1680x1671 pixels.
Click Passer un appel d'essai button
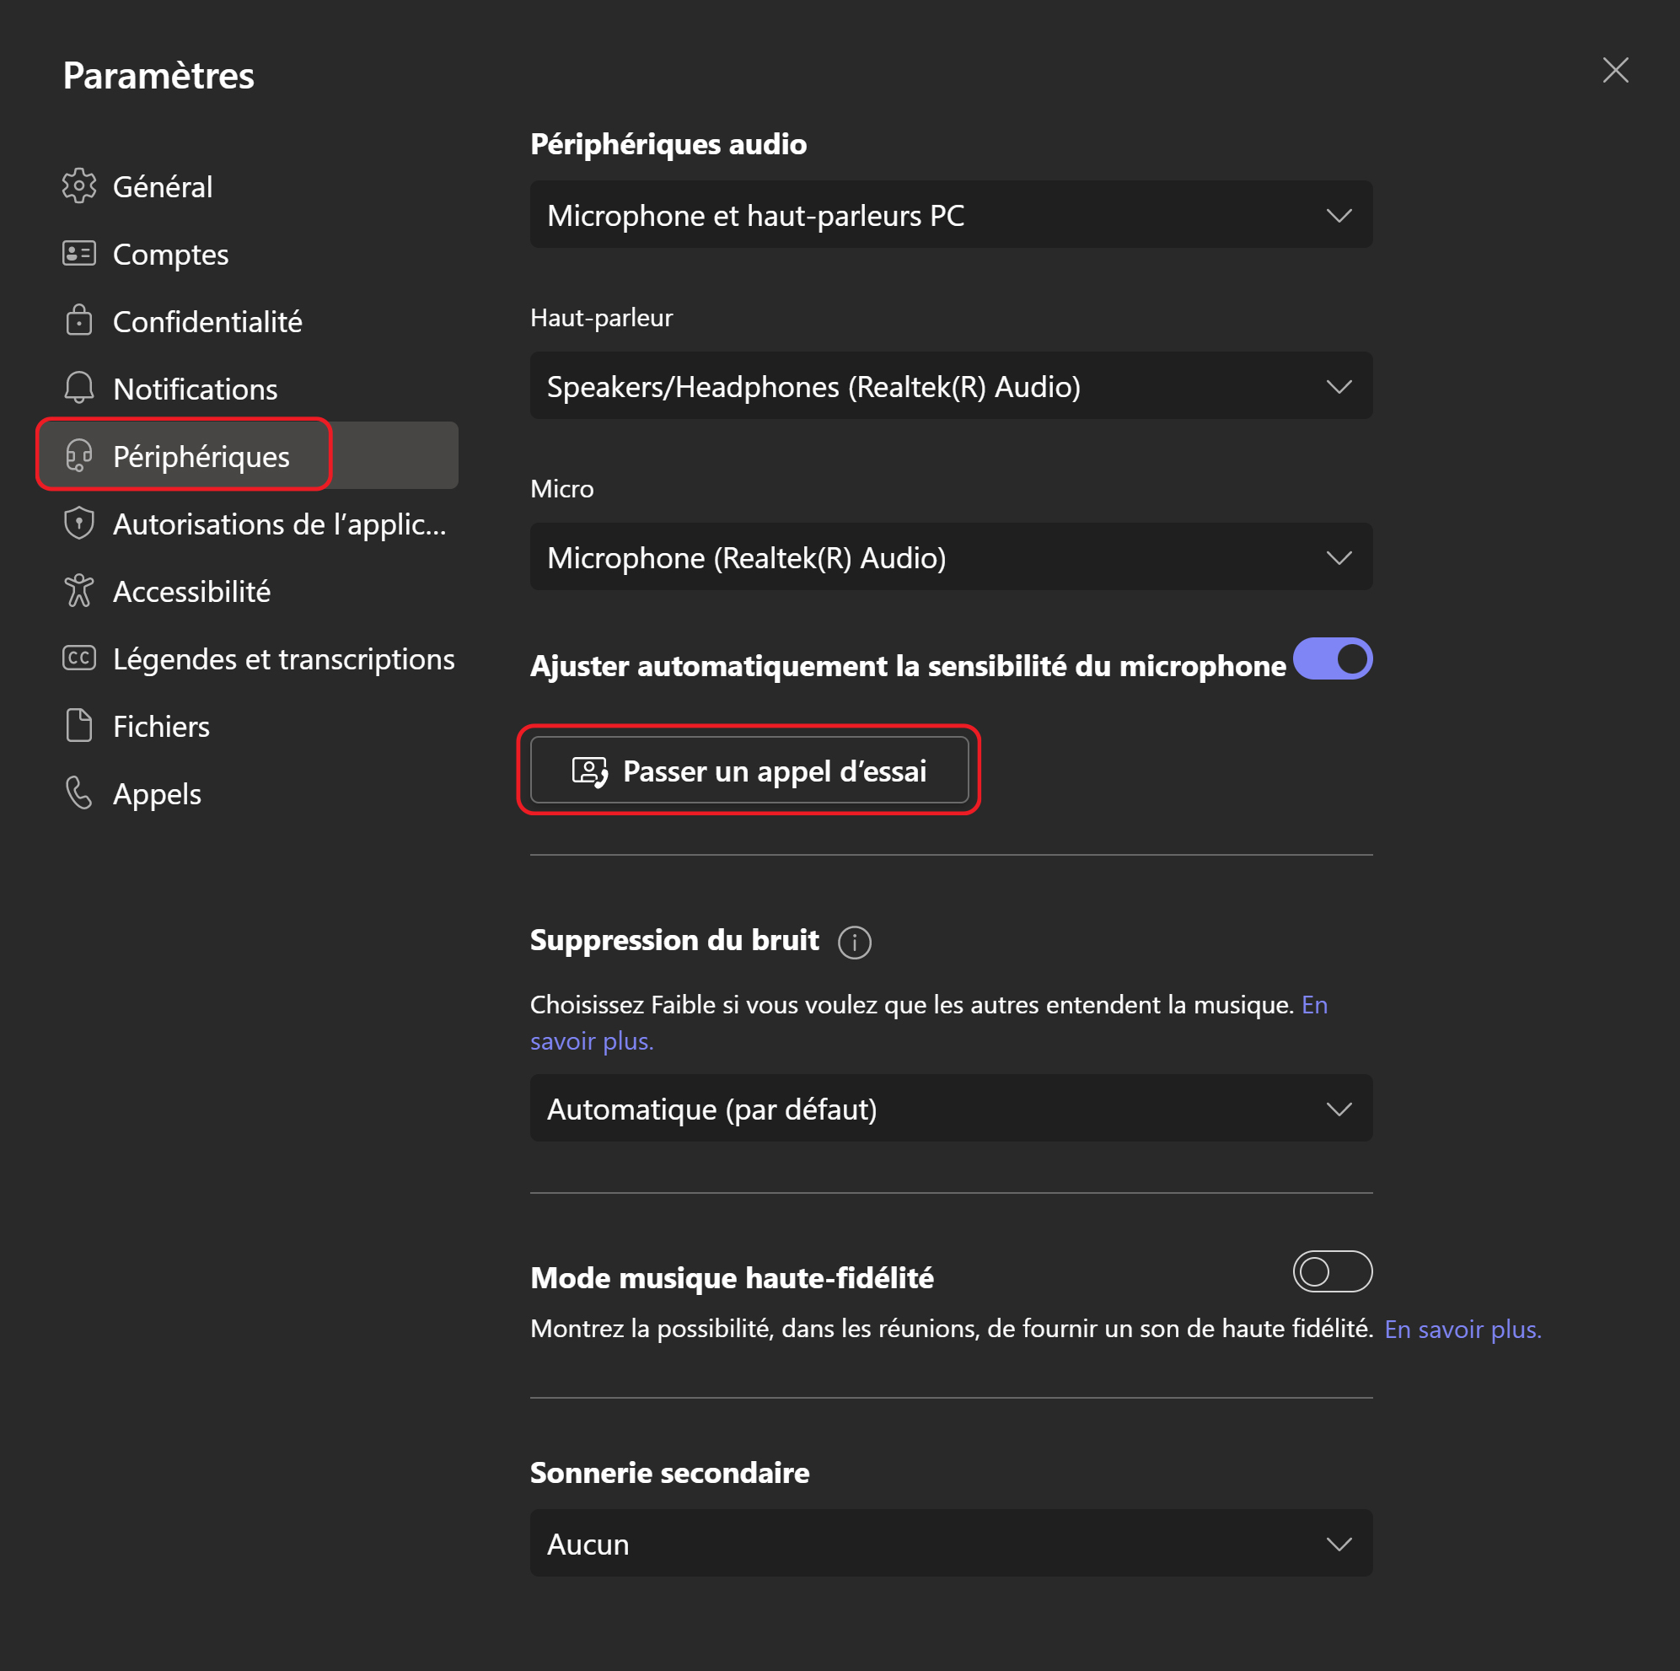click(x=749, y=771)
